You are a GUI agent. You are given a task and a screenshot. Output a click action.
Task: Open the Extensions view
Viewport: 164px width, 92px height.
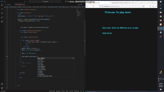[x=2, y=21]
